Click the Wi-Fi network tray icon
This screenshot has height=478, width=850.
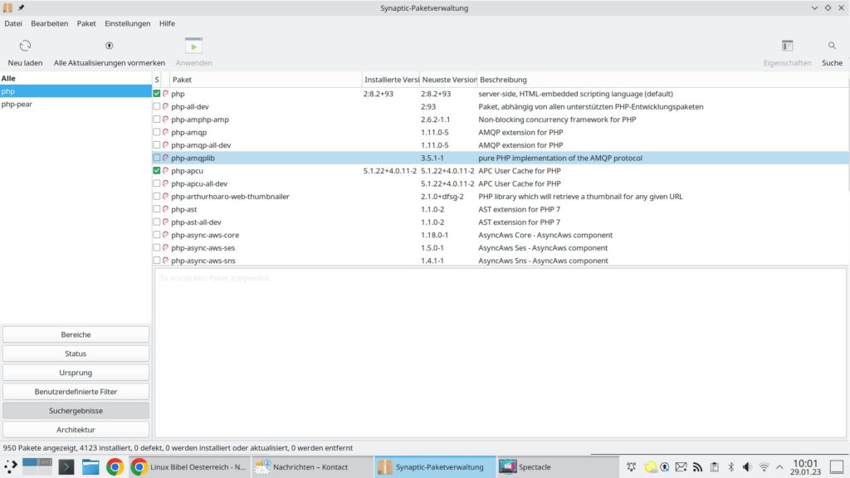click(764, 466)
